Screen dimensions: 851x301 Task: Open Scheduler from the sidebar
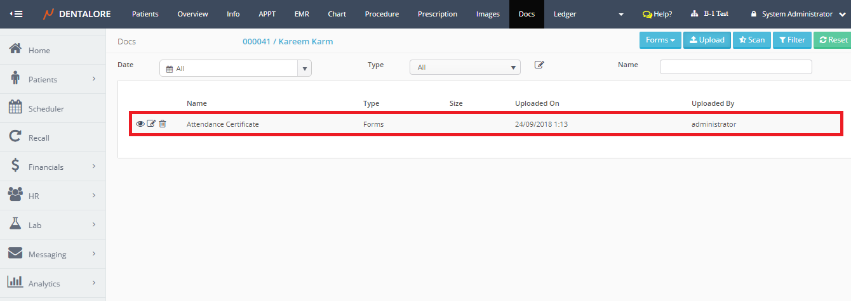[x=46, y=108]
